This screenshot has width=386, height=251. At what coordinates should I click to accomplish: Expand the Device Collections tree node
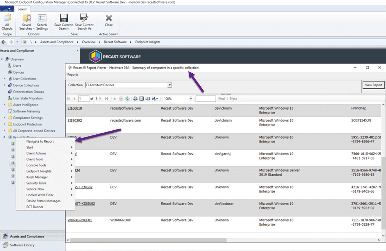(x=4, y=85)
